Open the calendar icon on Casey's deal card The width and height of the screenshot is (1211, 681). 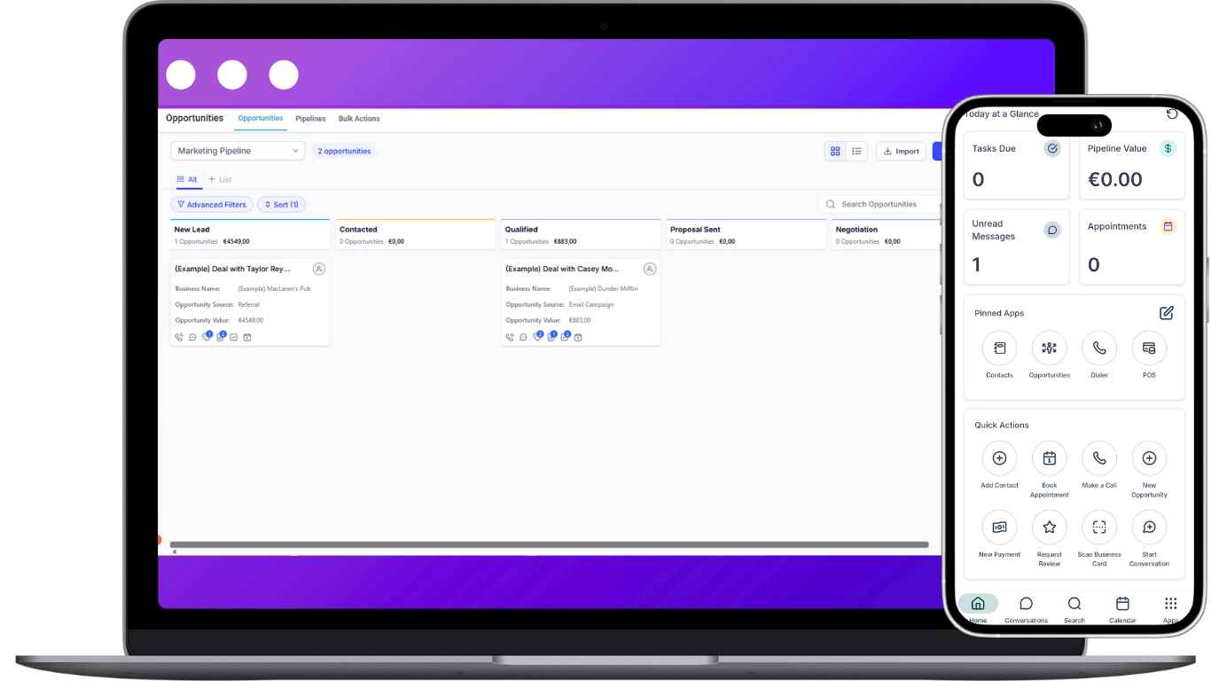coord(579,337)
